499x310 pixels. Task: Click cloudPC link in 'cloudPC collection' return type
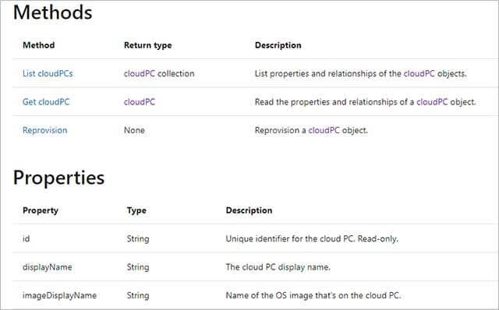click(x=140, y=73)
